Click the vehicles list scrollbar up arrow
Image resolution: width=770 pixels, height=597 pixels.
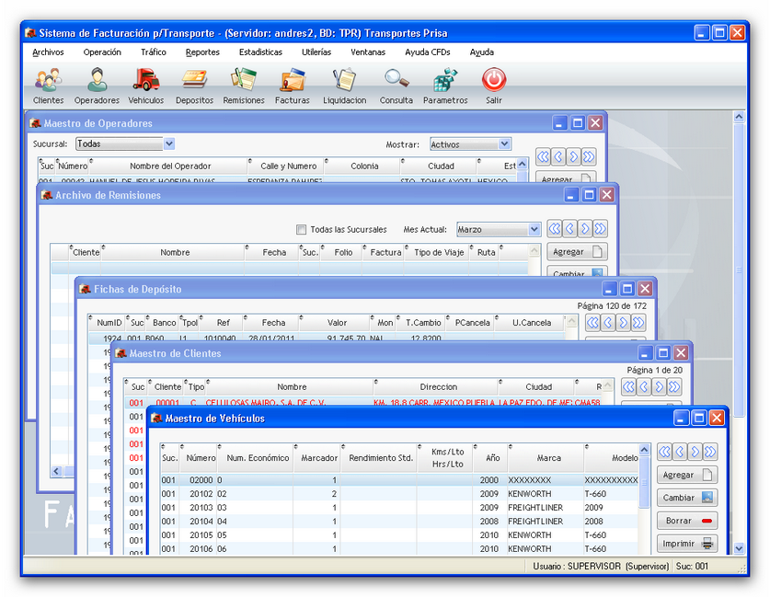(x=644, y=450)
